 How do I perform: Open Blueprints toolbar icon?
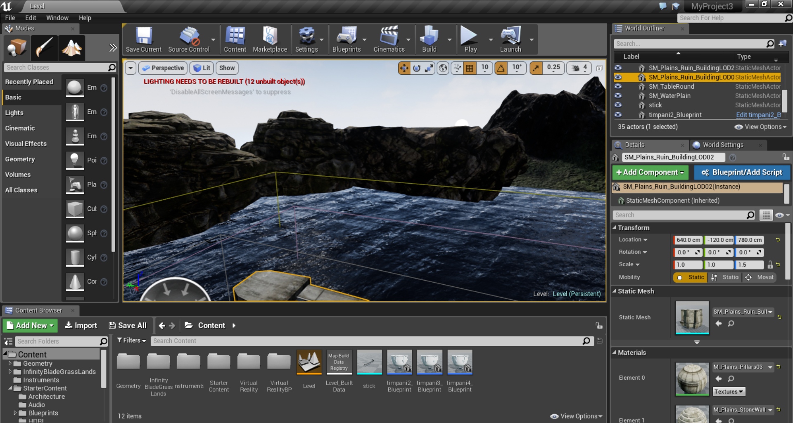coord(347,40)
